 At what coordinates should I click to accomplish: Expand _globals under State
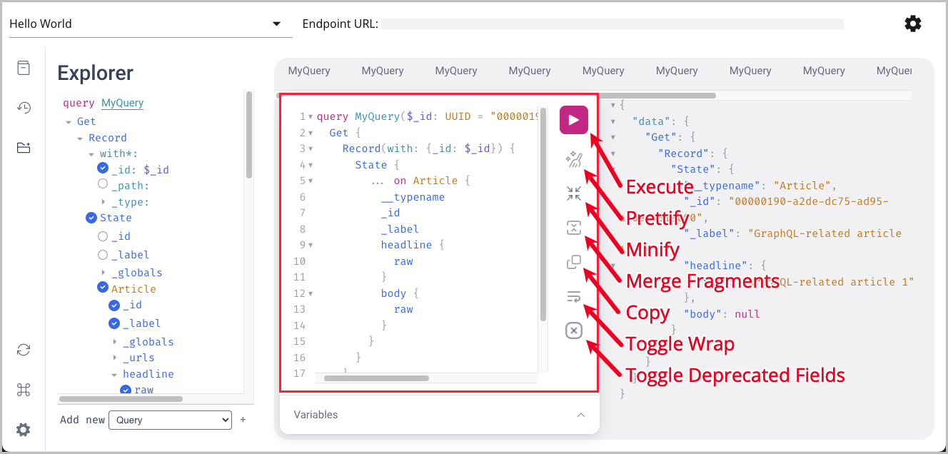tap(103, 273)
